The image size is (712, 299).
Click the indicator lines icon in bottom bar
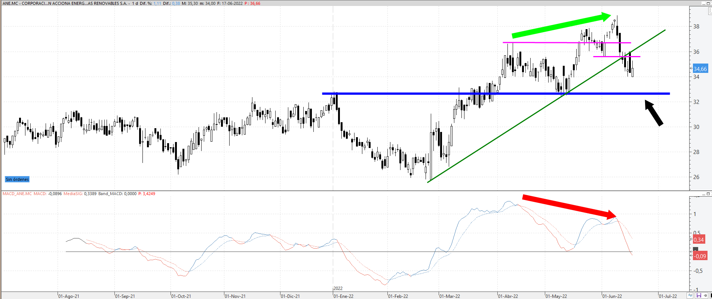pyautogui.click(x=690, y=296)
